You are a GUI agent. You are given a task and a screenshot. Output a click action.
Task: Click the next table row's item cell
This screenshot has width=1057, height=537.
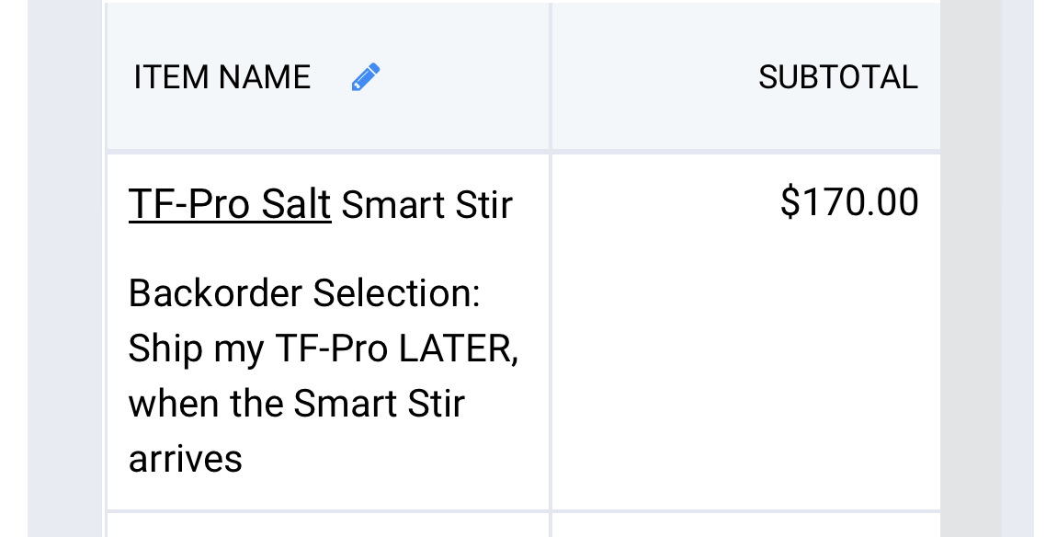[x=327, y=526]
